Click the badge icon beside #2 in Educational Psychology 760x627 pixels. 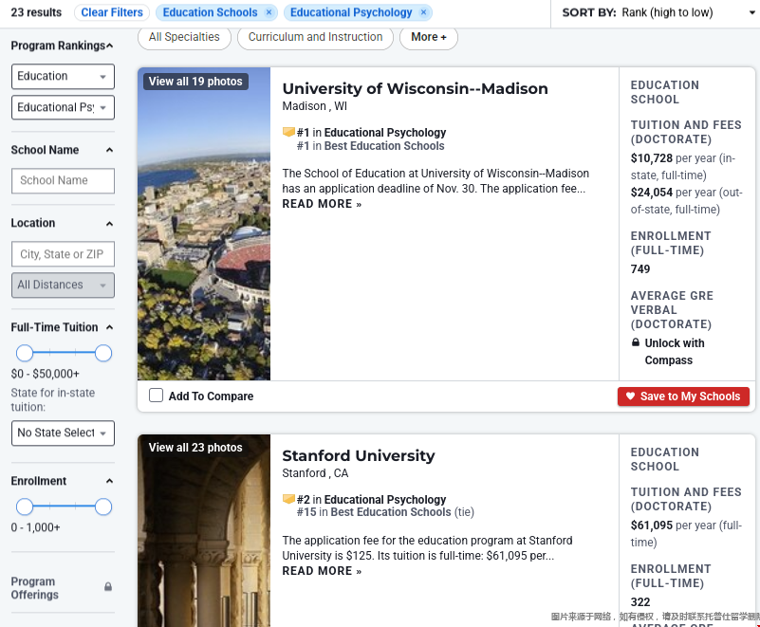(288, 499)
